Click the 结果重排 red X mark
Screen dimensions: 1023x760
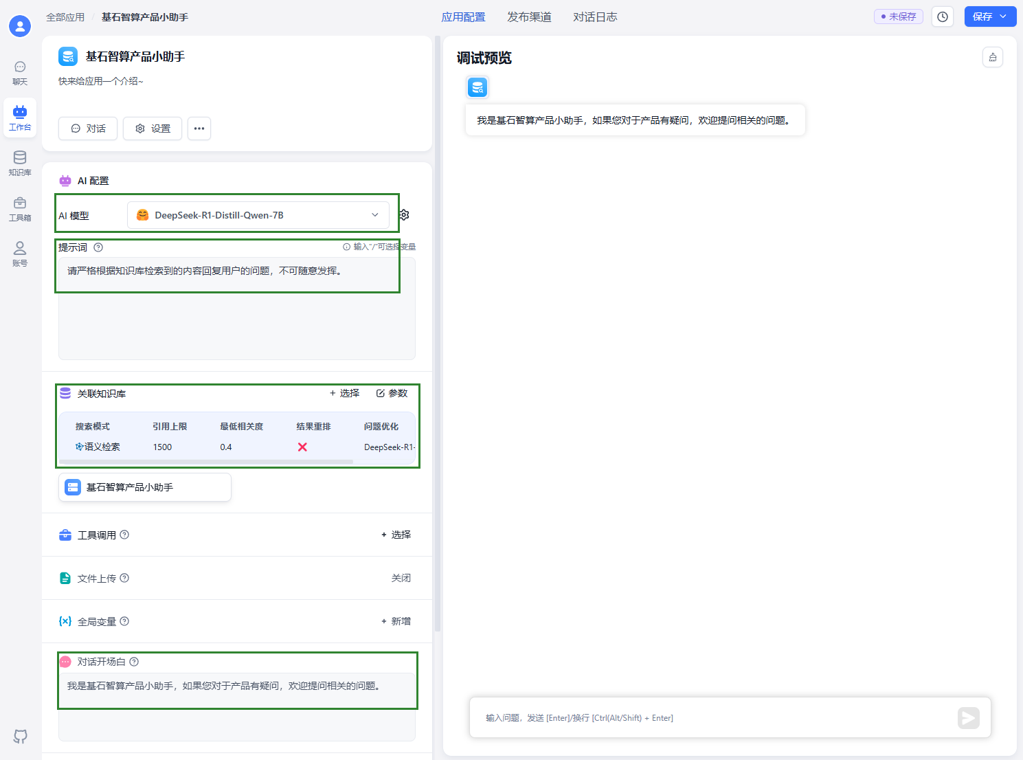(x=302, y=447)
